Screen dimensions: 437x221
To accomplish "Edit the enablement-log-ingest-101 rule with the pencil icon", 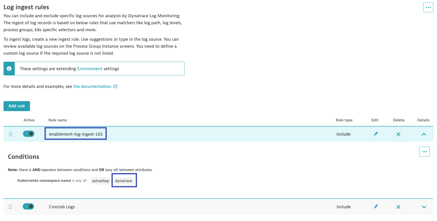I will click(375, 134).
